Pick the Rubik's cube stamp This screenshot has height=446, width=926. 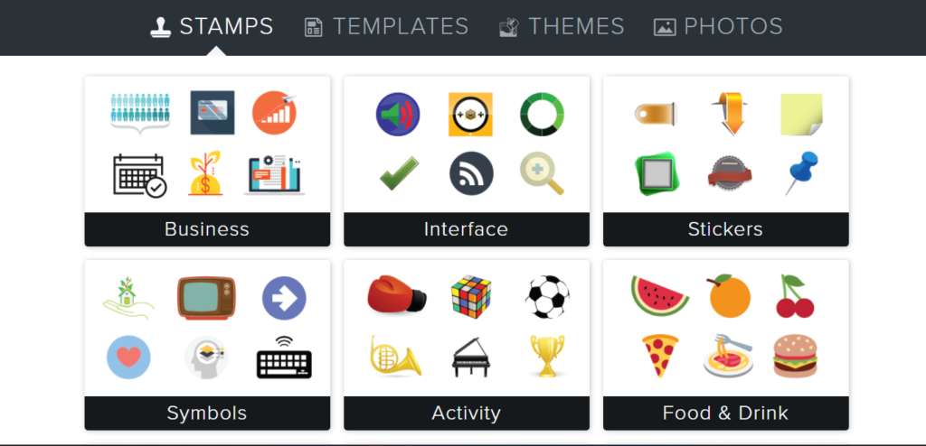(470, 296)
